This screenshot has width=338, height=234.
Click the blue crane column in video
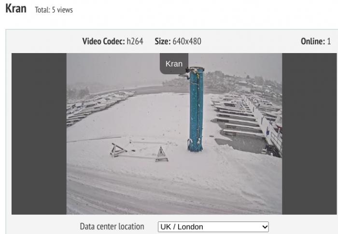(x=196, y=109)
